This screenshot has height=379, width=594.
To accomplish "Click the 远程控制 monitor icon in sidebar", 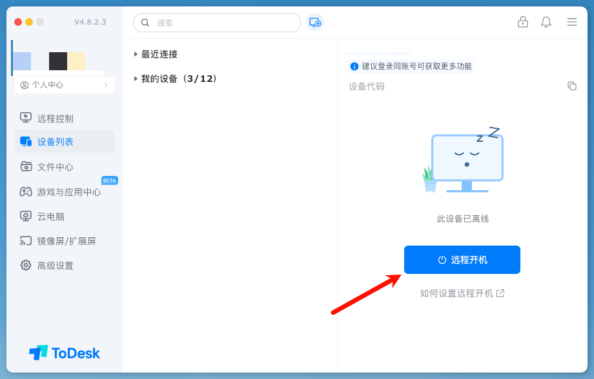I will tap(26, 118).
